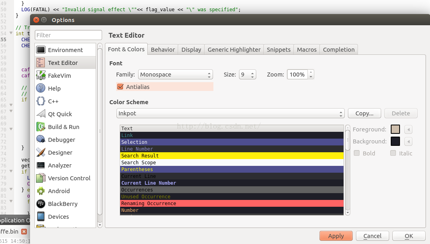Viewport: 430px width, 244px height.
Task: Select the Line Number color item
Action: tap(232, 149)
